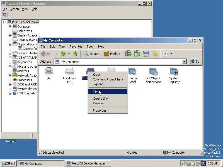The width and height of the screenshot is (223, 167).
Task: Select the Network Adapters tree item
Action: click(25, 75)
